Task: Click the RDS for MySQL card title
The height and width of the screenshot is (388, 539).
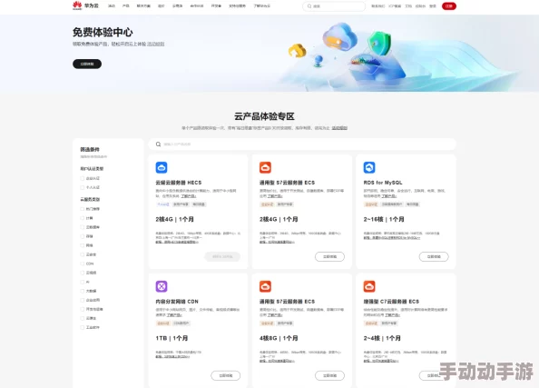Action: point(383,183)
